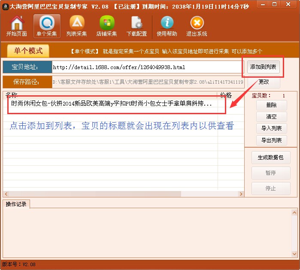This screenshot has width=300, height=270.
Task: Open the 下载配置 download settings
Action: click(137, 26)
